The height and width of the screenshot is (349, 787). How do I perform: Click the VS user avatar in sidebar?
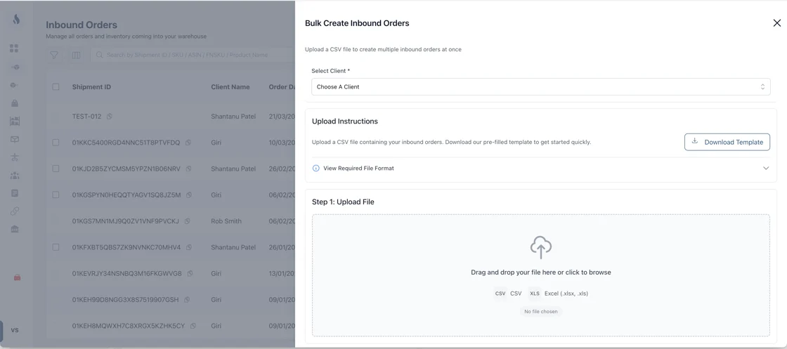click(x=15, y=331)
